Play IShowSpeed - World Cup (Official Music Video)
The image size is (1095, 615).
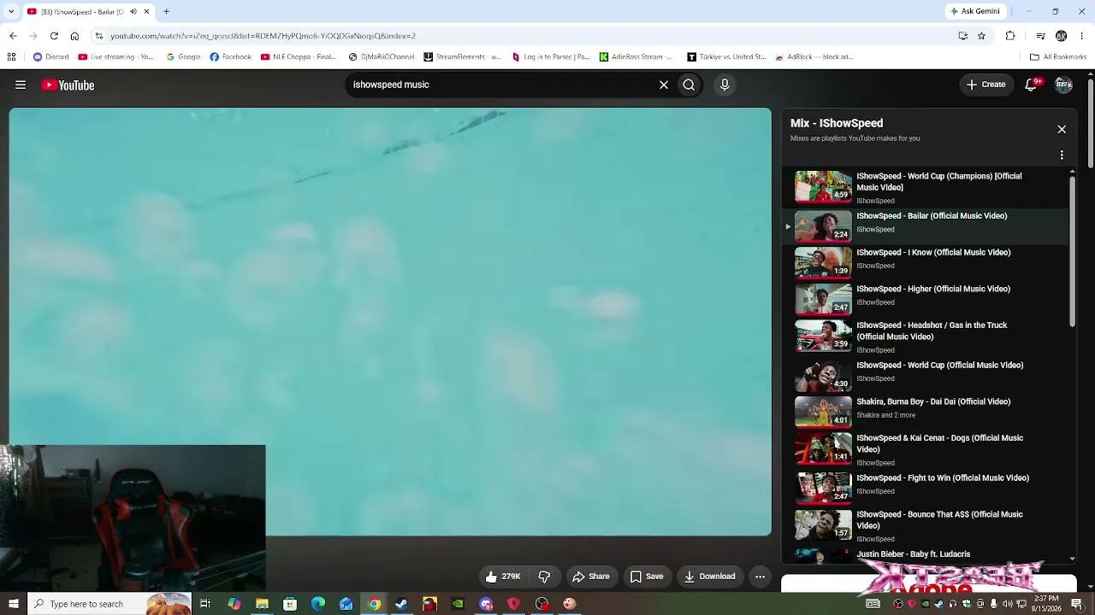point(939,366)
